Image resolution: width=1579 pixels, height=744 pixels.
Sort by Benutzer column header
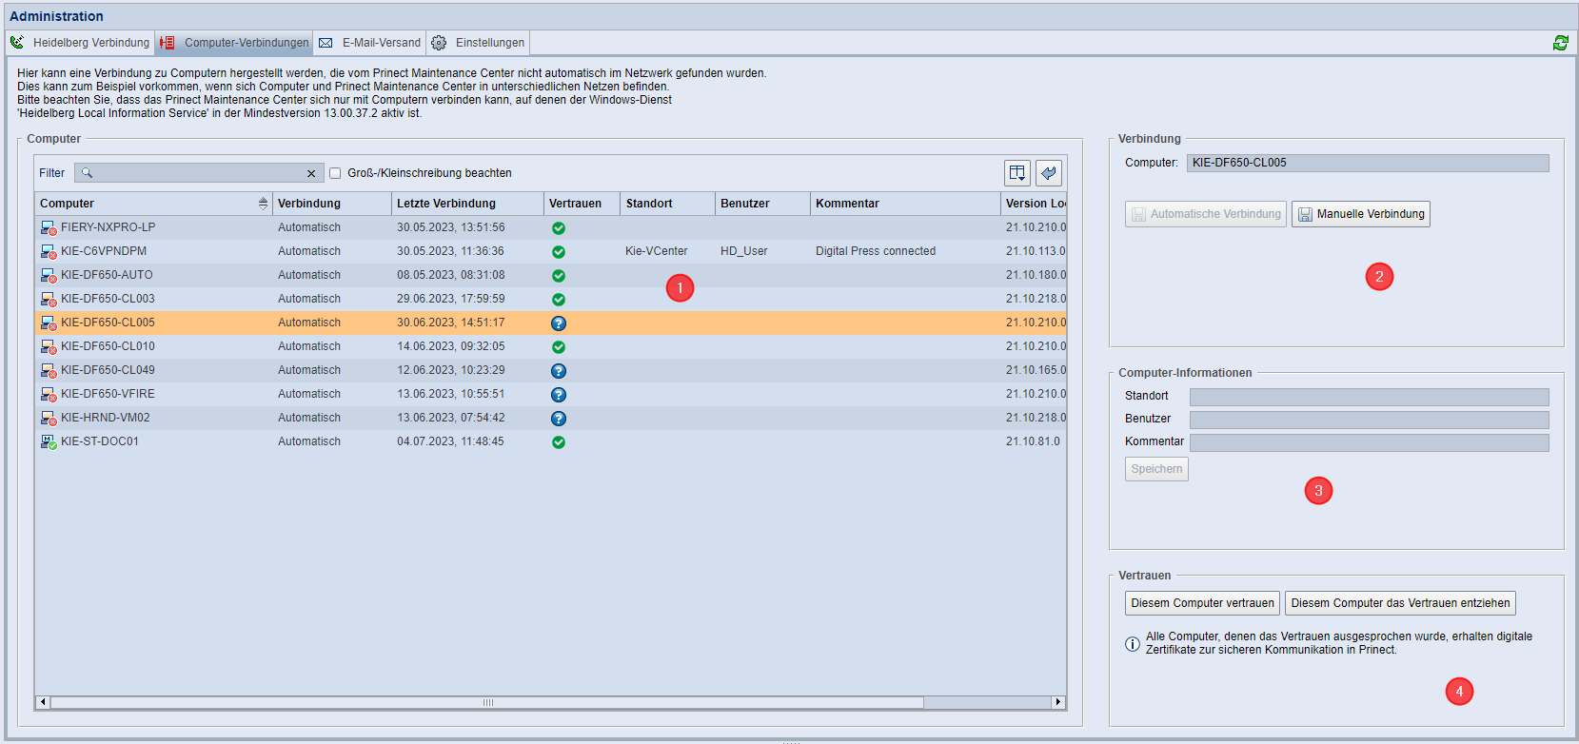tap(762, 204)
